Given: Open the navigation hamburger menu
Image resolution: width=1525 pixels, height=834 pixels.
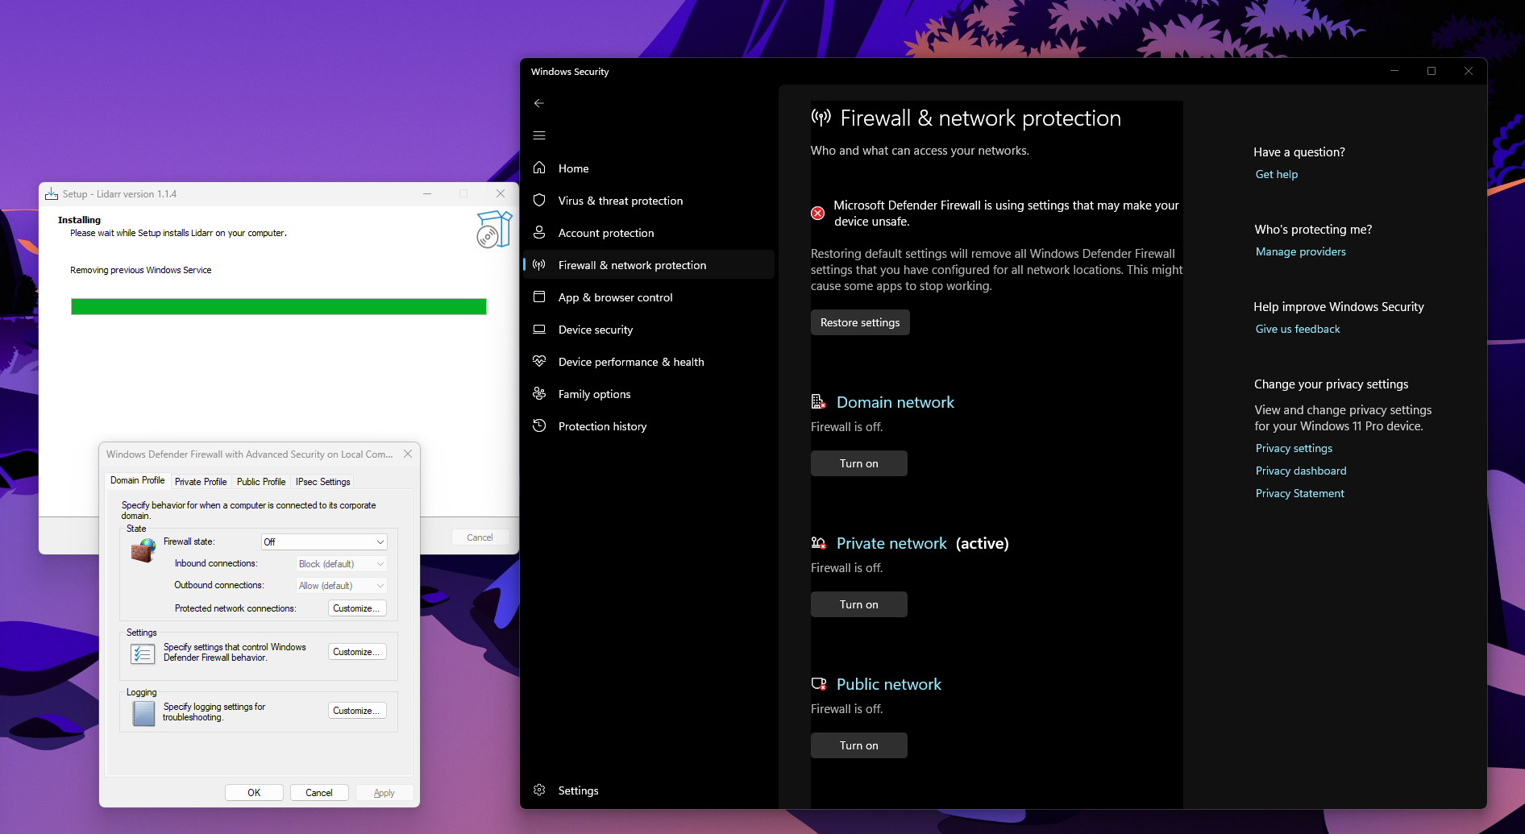Looking at the screenshot, I should click(x=539, y=135).
